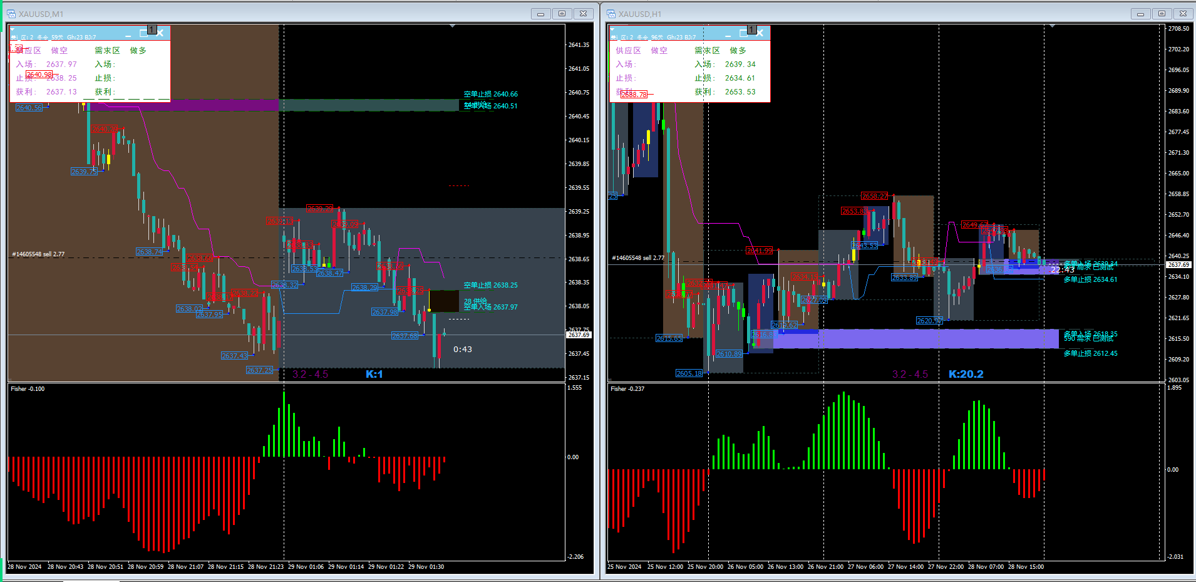
Task: Click the 2637.43 price label on M1 chart
Action: point(234,356)
